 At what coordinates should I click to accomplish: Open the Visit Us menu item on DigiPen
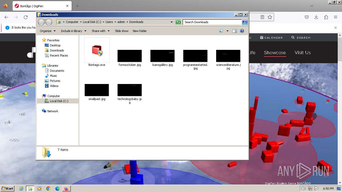click(303, 53)
